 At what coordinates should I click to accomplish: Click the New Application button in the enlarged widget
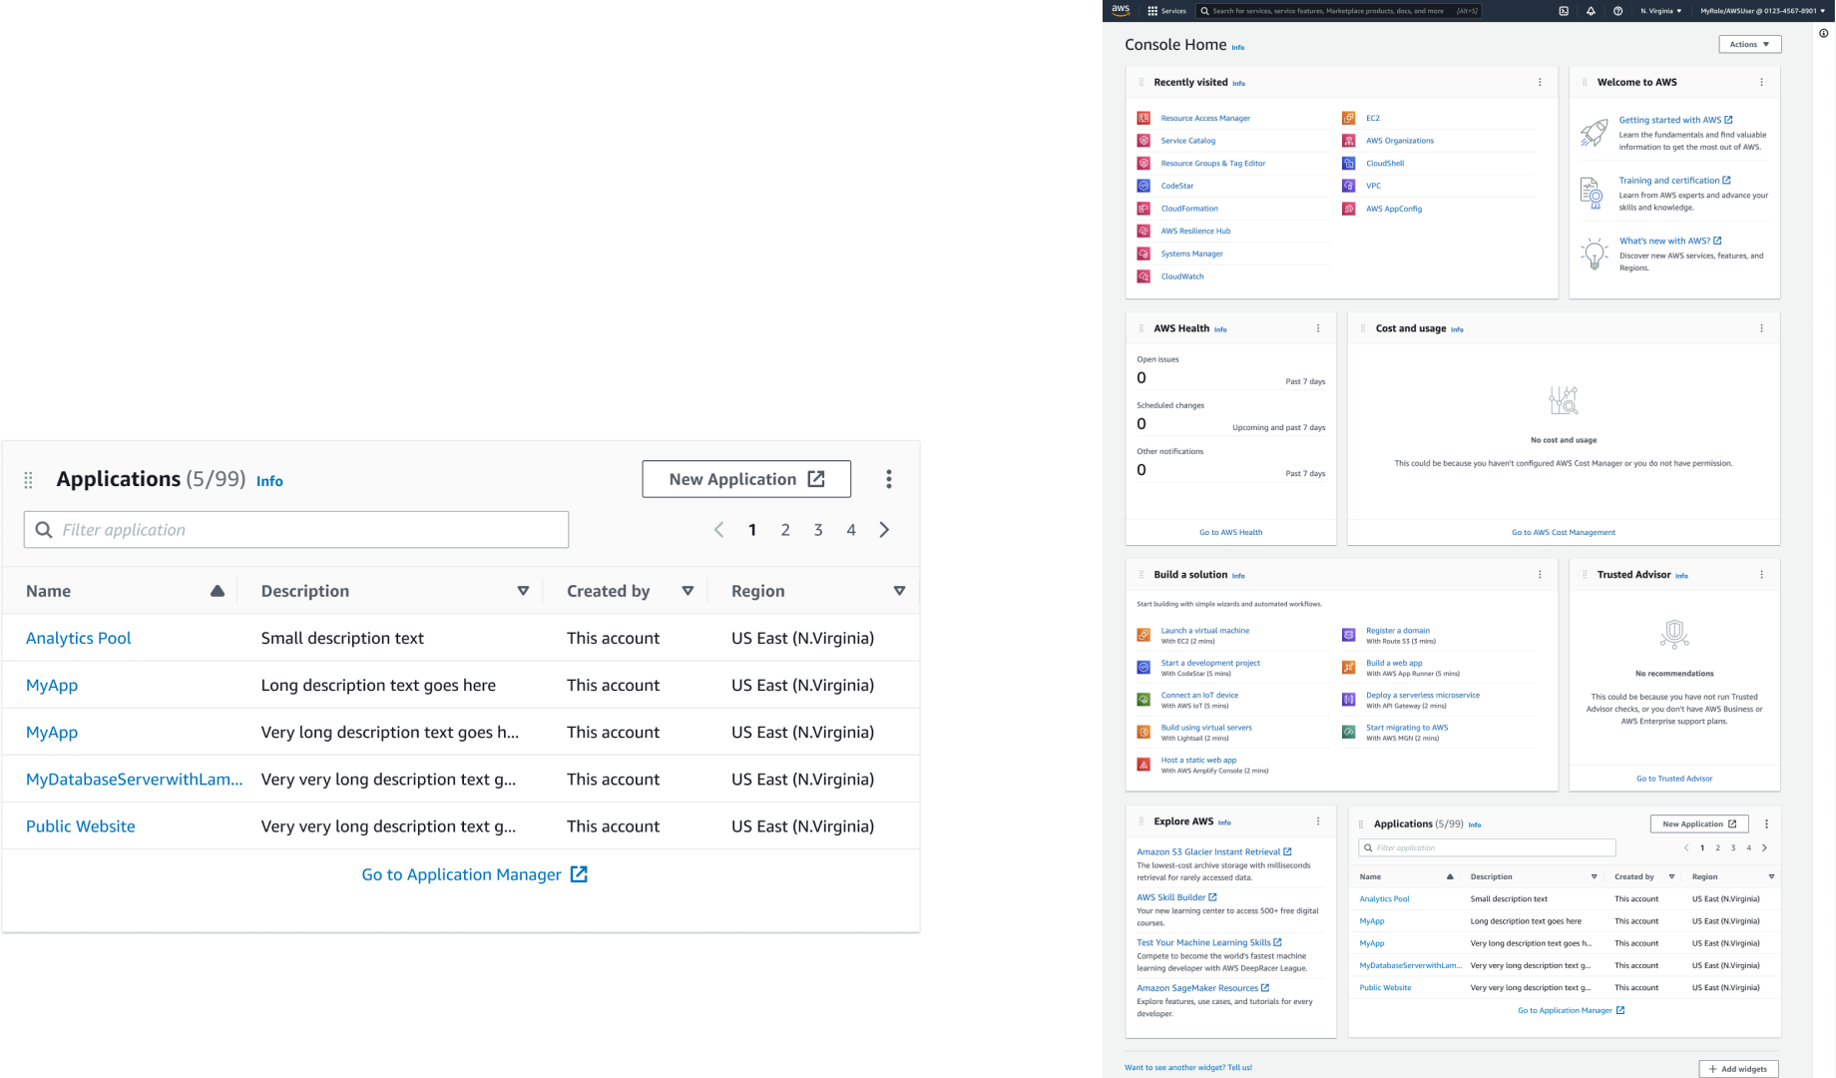(x=746, y=479)
